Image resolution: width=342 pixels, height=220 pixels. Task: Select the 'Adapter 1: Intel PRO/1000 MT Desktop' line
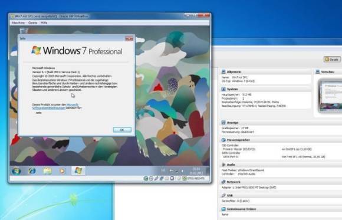tap(249, 188)
